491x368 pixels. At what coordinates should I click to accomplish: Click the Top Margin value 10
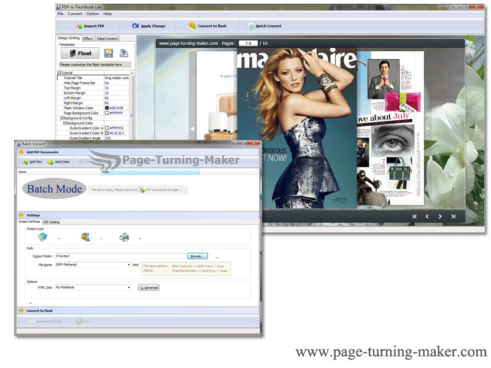click(x=107, y=88)
